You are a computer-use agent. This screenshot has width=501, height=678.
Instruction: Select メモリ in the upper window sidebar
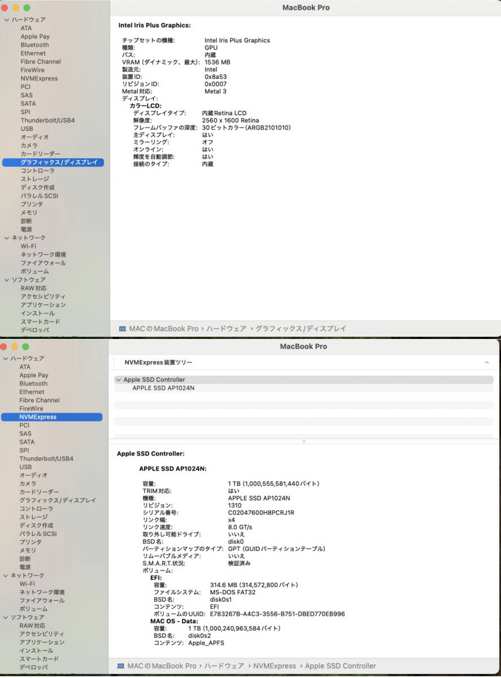pos(29,212)
